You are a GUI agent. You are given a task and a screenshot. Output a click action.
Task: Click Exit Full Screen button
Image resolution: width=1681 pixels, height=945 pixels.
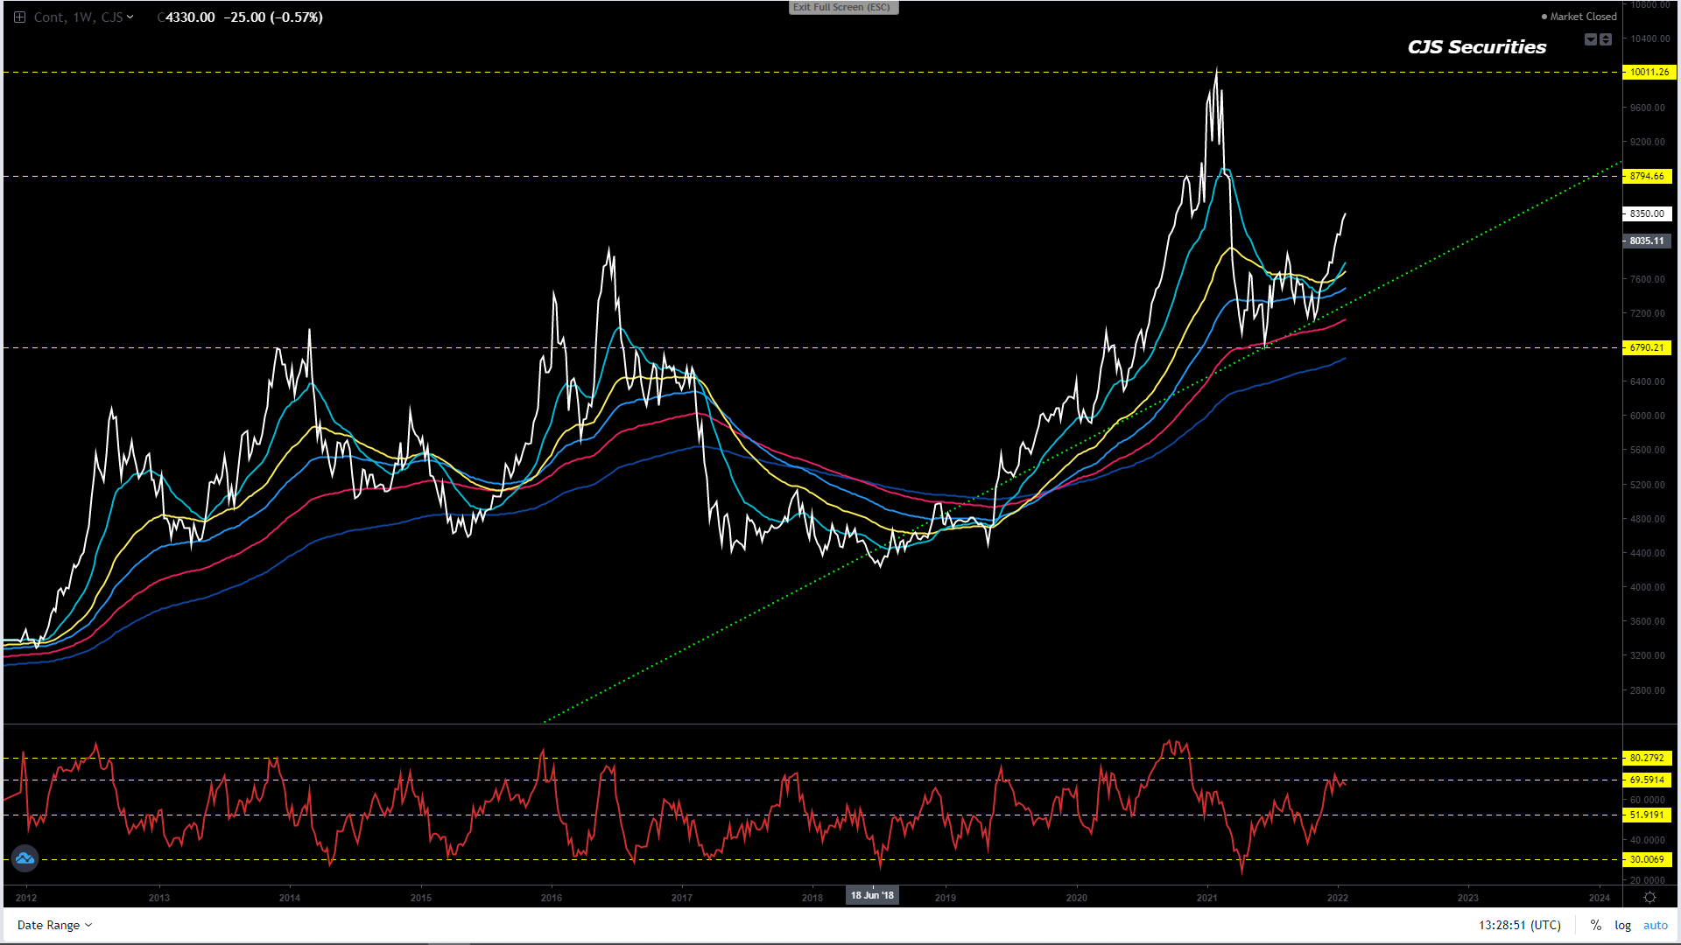click(842, 7)
